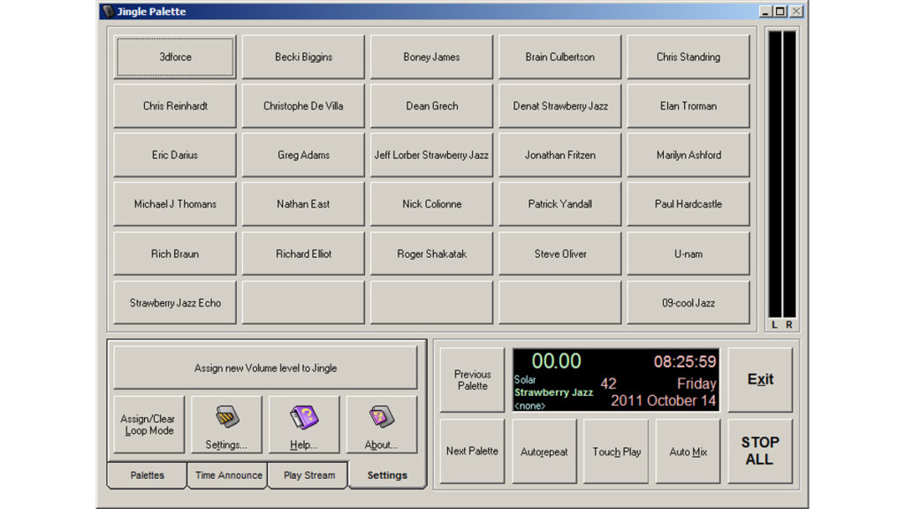This screenshot has height=509, width=905.
Task: Trigger the 09-cool Jazz jingle
Action: pyautogui.click(x=688, y=302)
